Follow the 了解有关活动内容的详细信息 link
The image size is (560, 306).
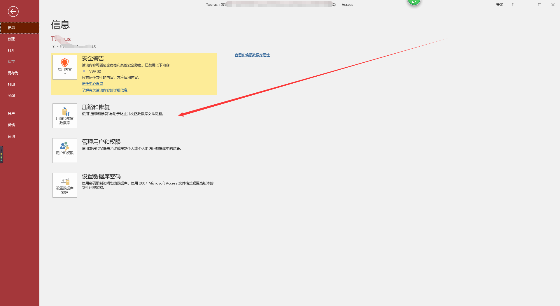[x=105, y=90]
